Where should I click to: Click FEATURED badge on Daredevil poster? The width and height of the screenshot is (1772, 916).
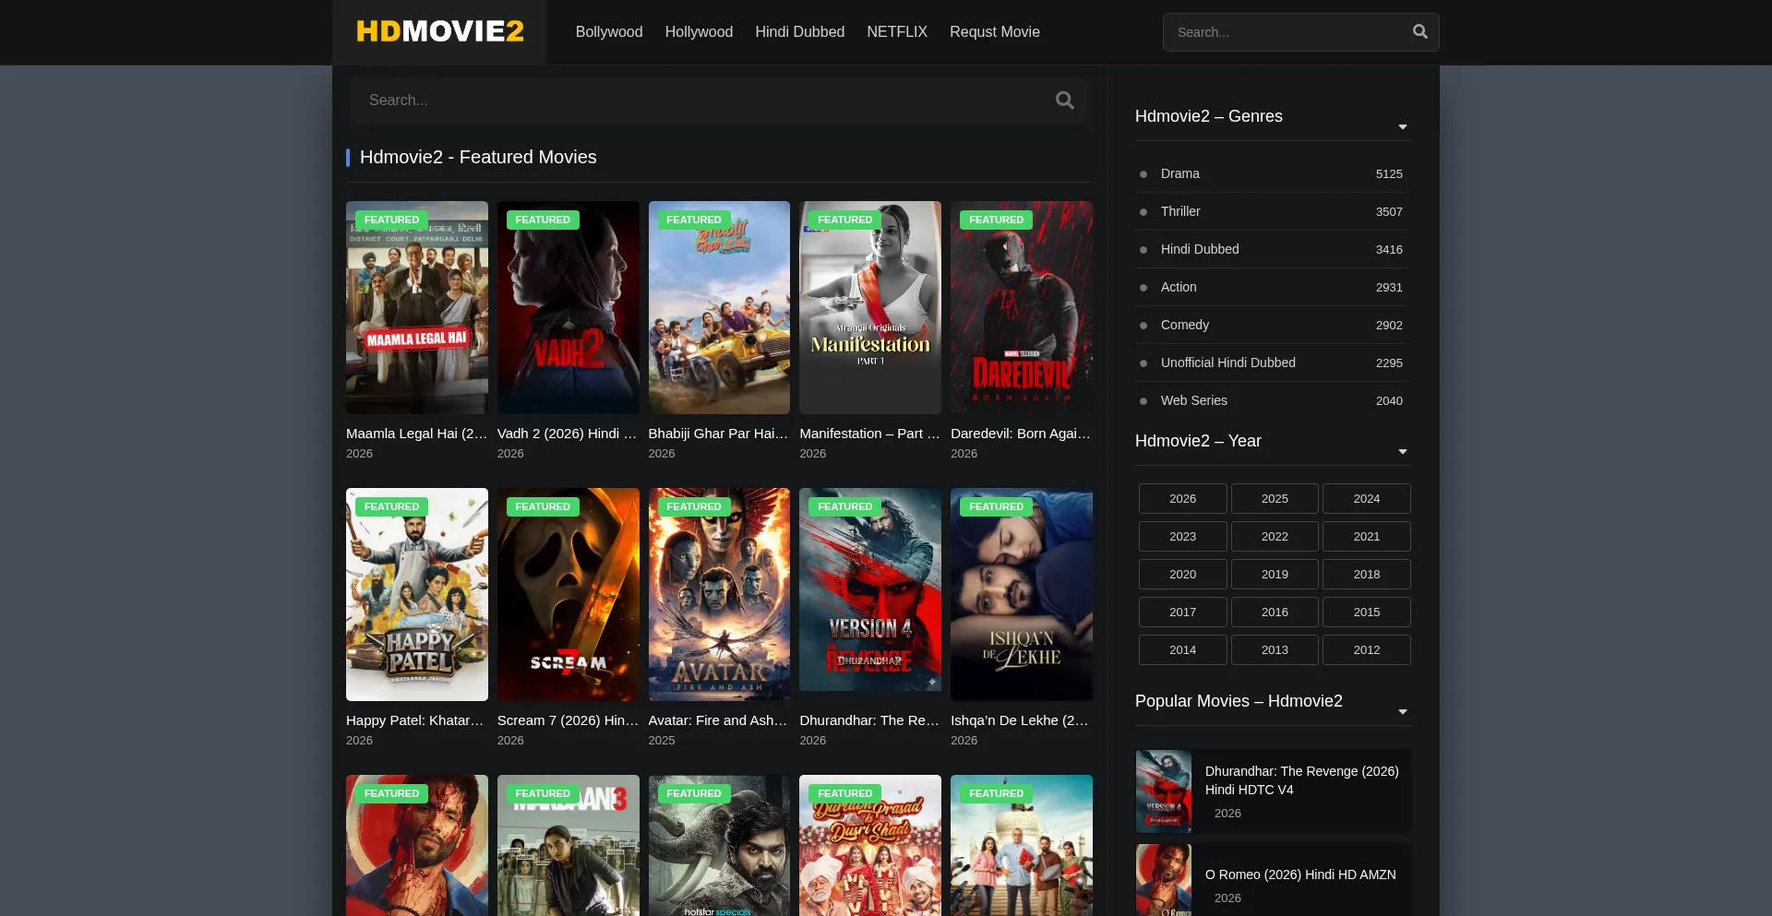996,220
